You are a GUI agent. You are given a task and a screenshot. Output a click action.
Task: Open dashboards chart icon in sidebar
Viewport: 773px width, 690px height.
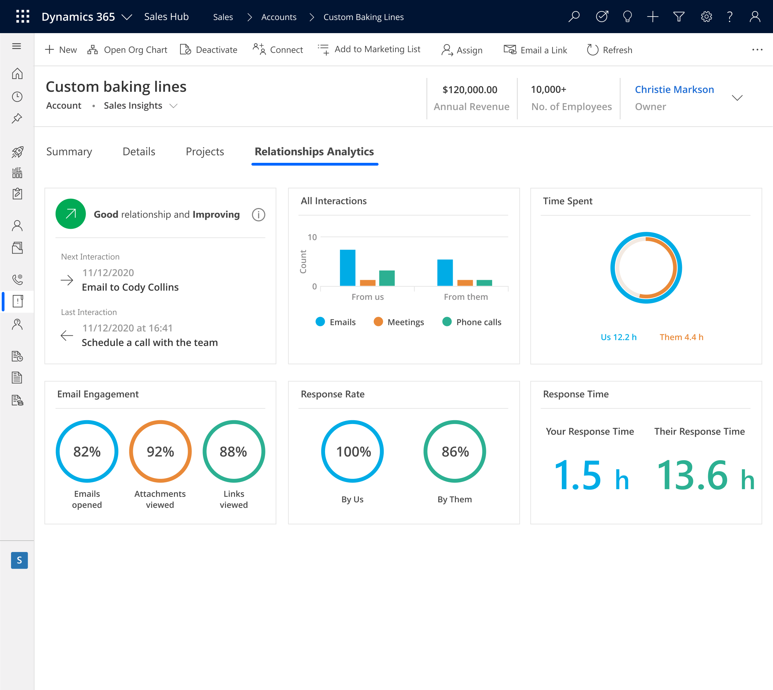click(x=17, y=173)
